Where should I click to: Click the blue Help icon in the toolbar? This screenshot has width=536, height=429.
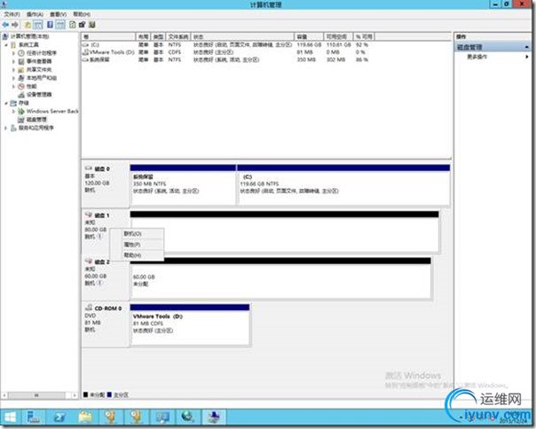point(50,25)
